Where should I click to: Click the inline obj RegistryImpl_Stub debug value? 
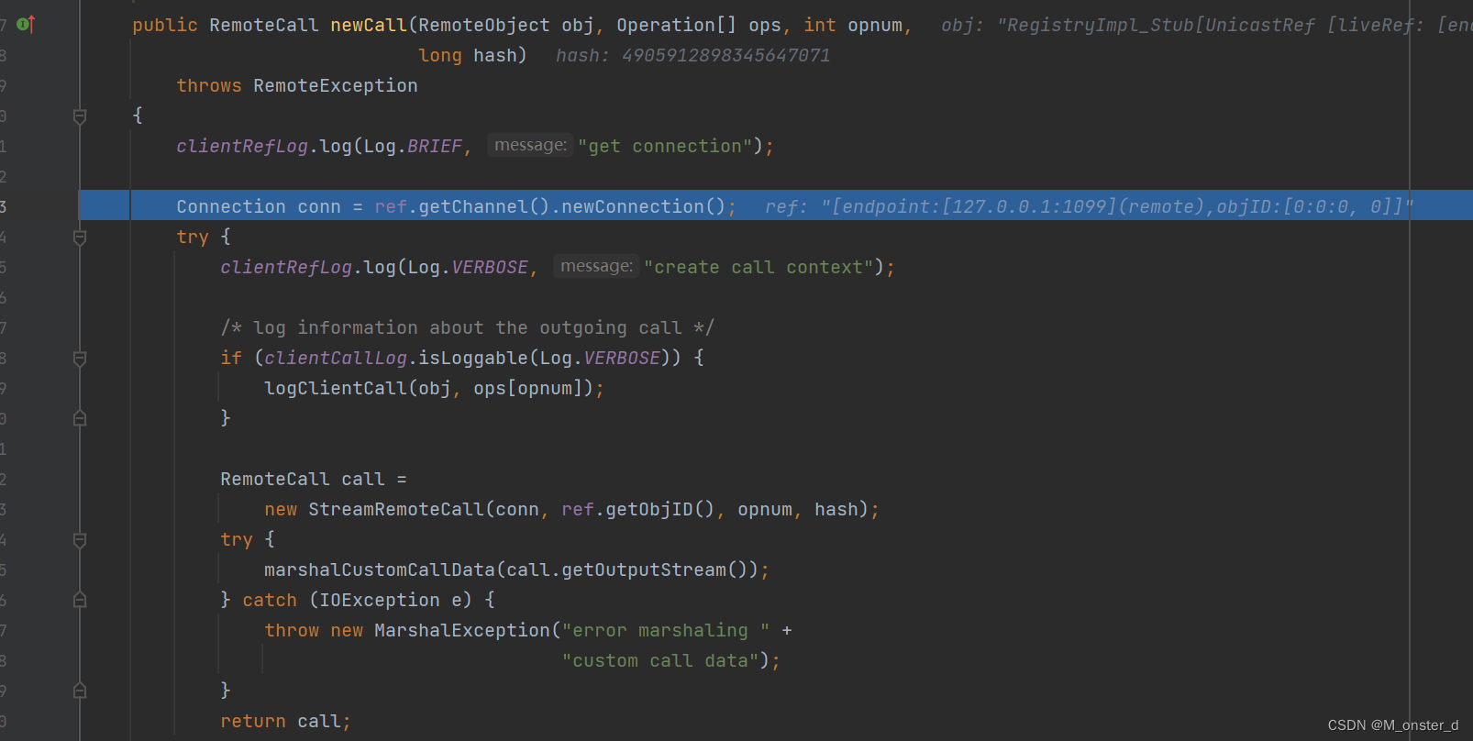click(1206, 26)
